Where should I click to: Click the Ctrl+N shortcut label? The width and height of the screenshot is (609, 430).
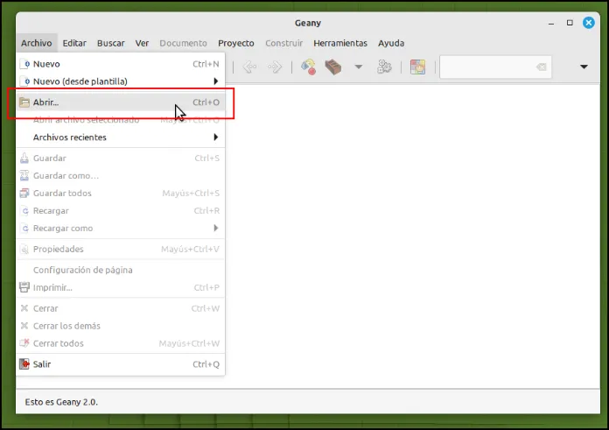pos(206,64)
